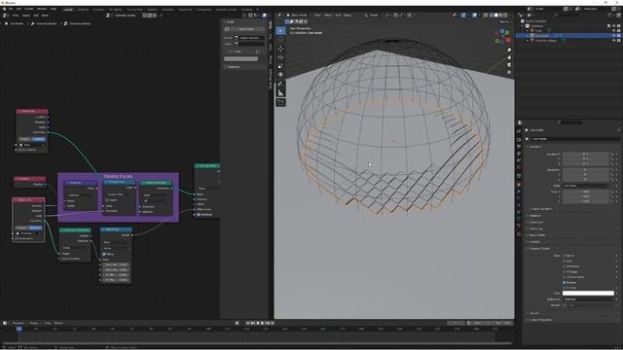Screen dimensions: 623x350
Task: Select the Transform tool in viewport toolbar
Action: (280, 74)
